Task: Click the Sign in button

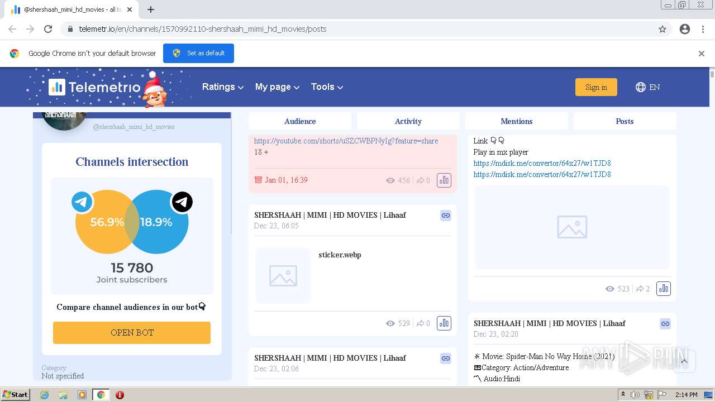Action: pos(596,87)
